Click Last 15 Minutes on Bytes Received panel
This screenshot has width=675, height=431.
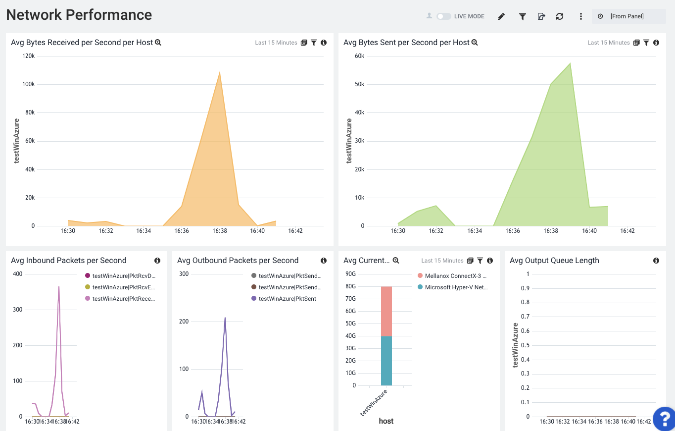tap(276, 43)
